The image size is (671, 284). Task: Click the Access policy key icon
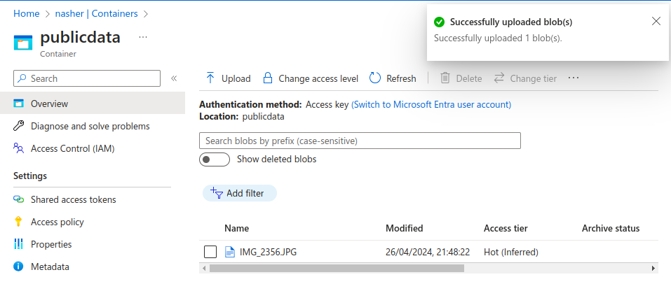pos(19,222)
